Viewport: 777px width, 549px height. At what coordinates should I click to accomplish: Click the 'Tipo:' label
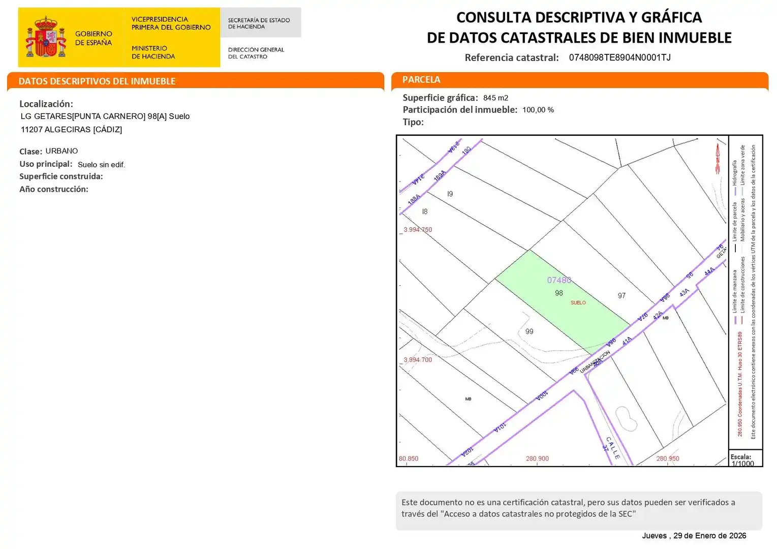click(x=413, y=122)
